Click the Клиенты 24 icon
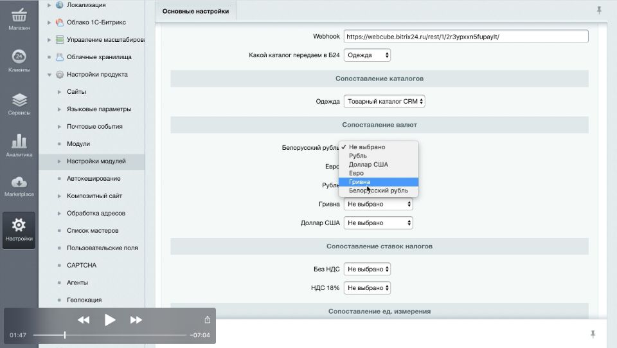The height and width of the screenshot is (348, 617). tap(19, 57)
